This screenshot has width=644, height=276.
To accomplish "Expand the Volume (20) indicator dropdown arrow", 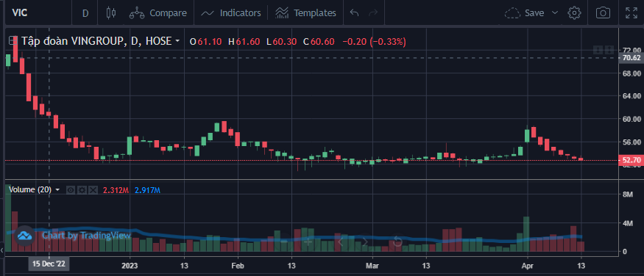I will point(57,190).
